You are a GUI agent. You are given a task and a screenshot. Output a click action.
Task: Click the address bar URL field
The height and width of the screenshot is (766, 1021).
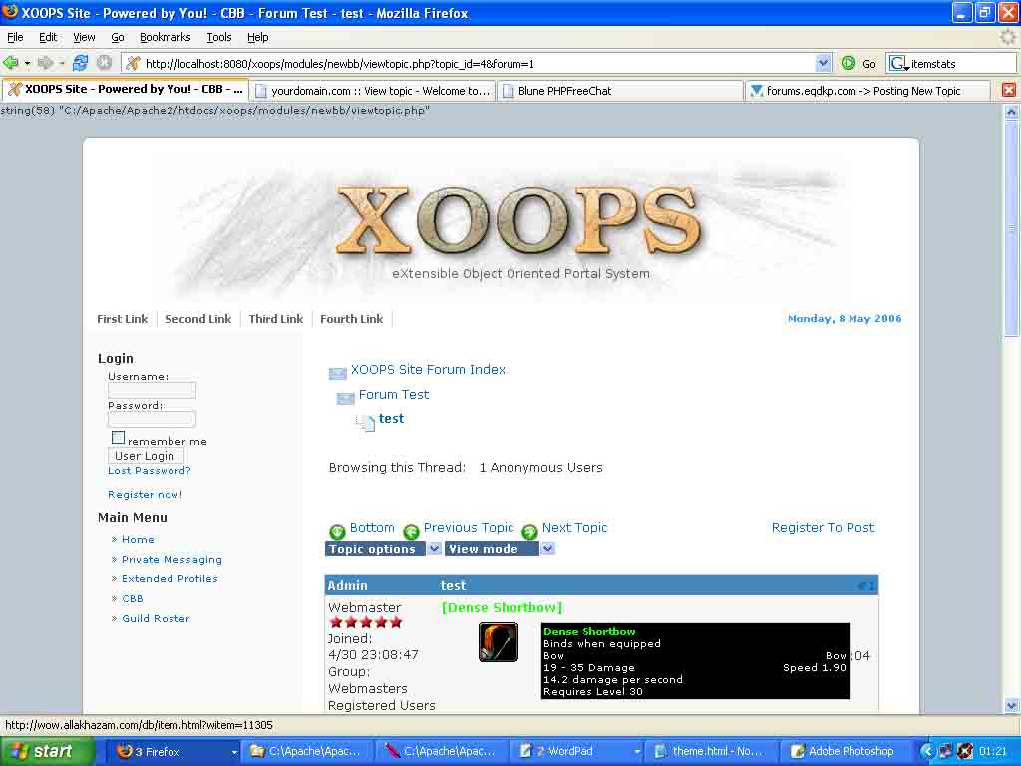(479, 63)
